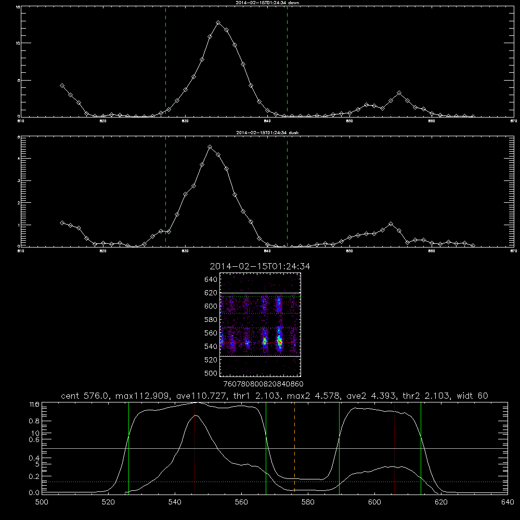
Task: Click the green vertical line near 526
Action: click(x=128, y=448)
